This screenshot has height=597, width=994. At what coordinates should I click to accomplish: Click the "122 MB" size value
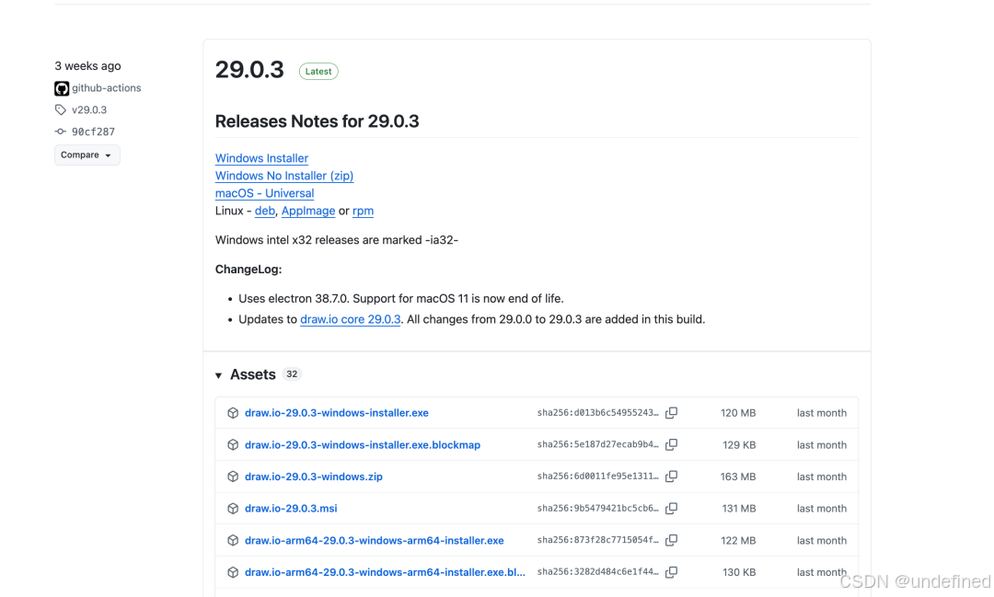(x=738, y=541)
